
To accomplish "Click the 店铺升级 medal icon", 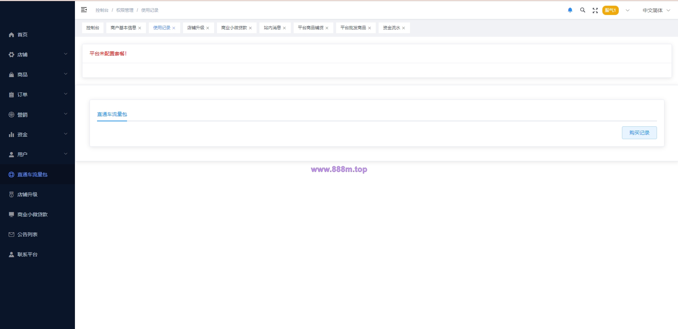I will click(11, 194).
